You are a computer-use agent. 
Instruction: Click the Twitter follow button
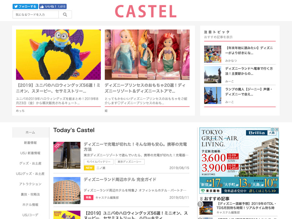[x=25, y=7]
